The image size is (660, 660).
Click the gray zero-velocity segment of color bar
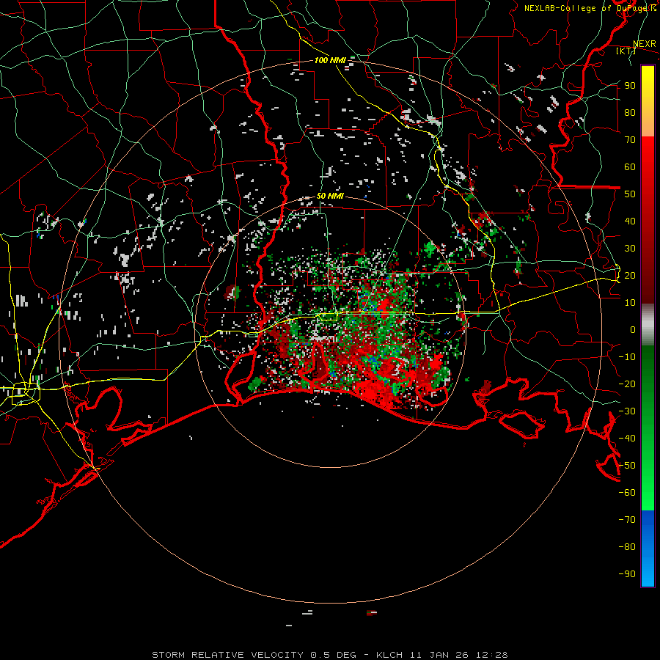(648, 324)
